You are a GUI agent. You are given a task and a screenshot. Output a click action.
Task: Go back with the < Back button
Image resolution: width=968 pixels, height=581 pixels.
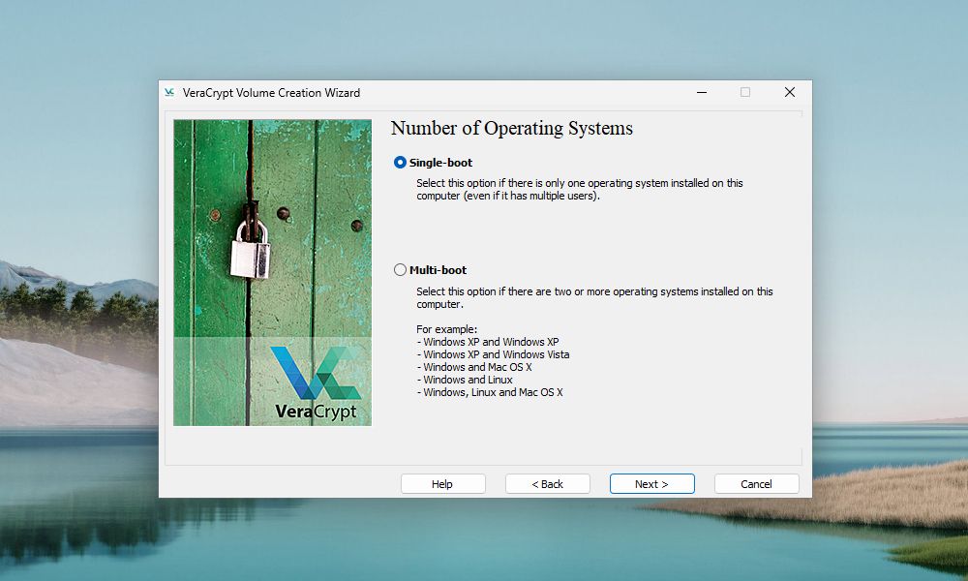548,484
